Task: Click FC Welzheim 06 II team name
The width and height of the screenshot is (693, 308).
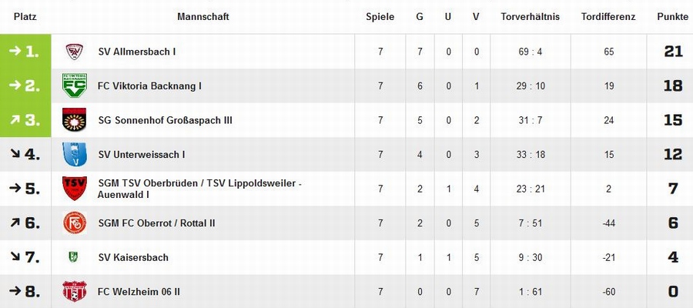Action: 139,292
